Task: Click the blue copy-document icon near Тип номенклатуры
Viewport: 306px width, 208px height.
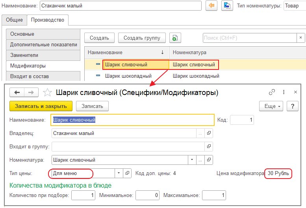Action: tap(227, 5)
